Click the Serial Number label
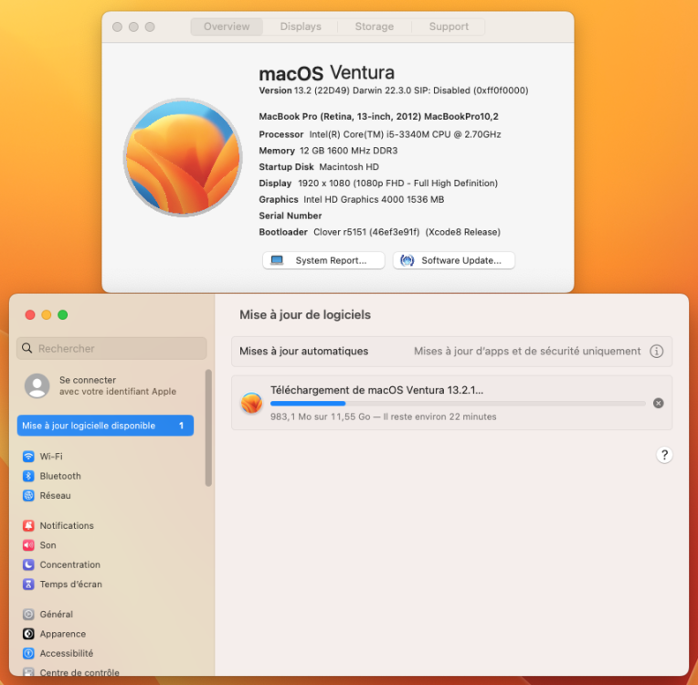 291,216
